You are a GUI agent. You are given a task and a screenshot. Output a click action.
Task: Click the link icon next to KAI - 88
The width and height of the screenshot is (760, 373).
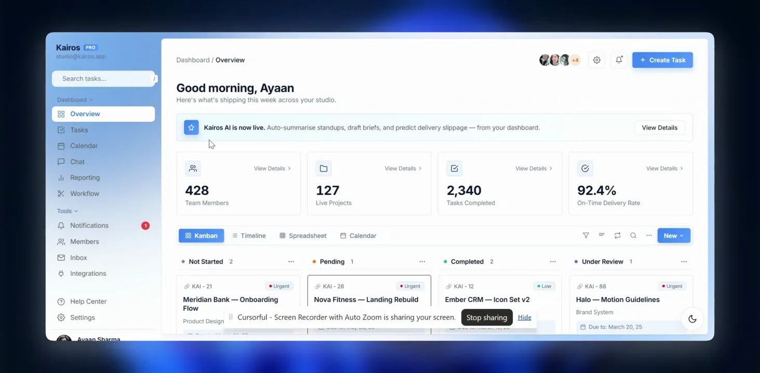[x=579, y=286]
